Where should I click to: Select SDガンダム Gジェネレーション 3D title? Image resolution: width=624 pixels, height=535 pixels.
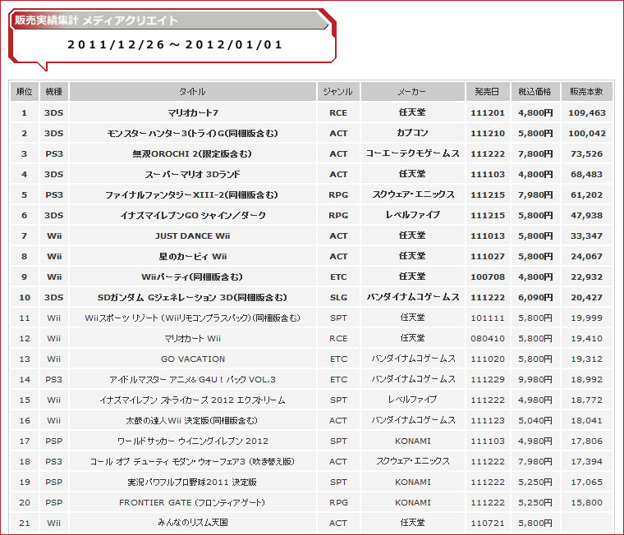click(193, 298)
